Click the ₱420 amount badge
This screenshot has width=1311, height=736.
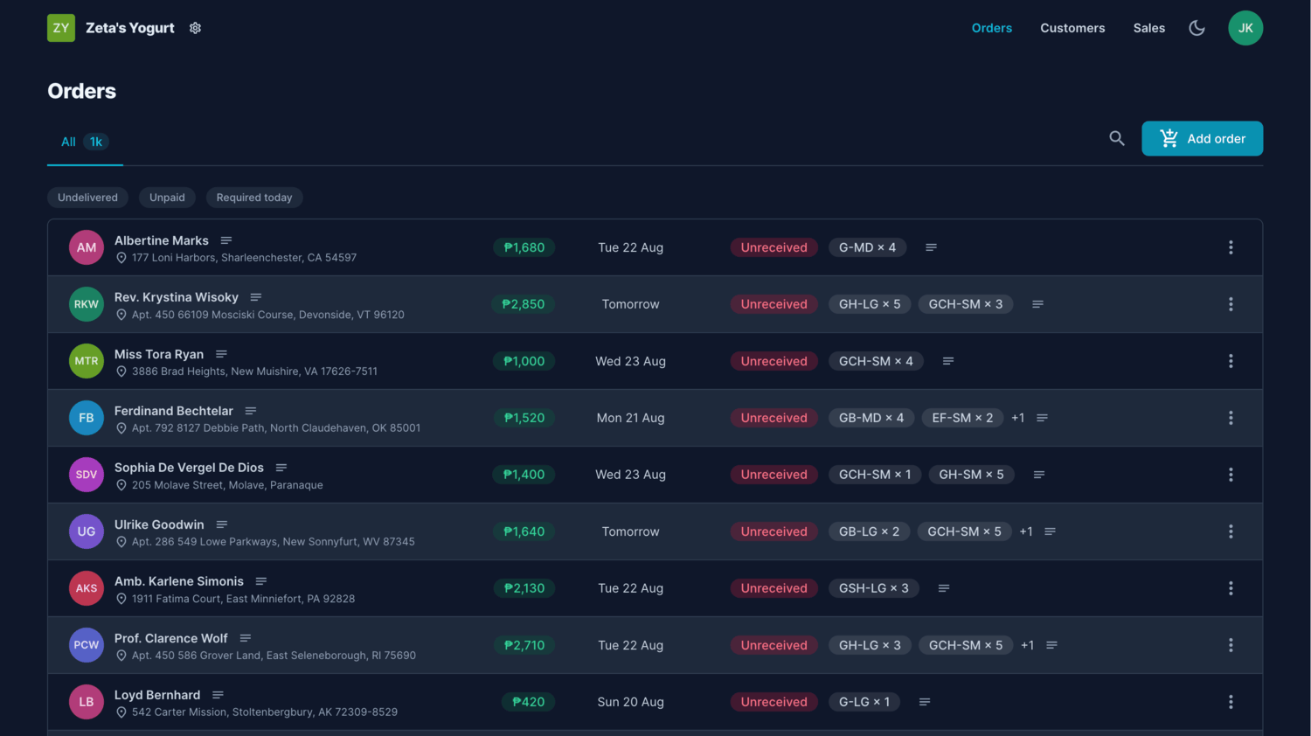point(529,702)
